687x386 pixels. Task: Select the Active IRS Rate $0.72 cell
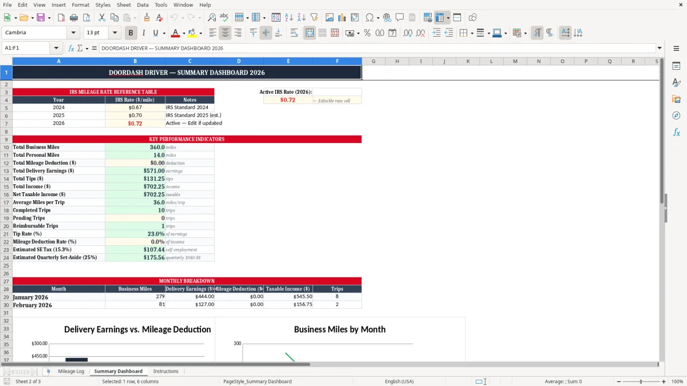point(287,100)
